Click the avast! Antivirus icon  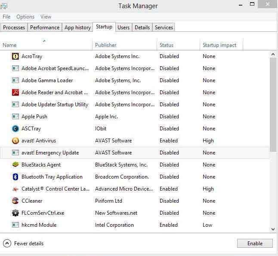tap(15, 141)
